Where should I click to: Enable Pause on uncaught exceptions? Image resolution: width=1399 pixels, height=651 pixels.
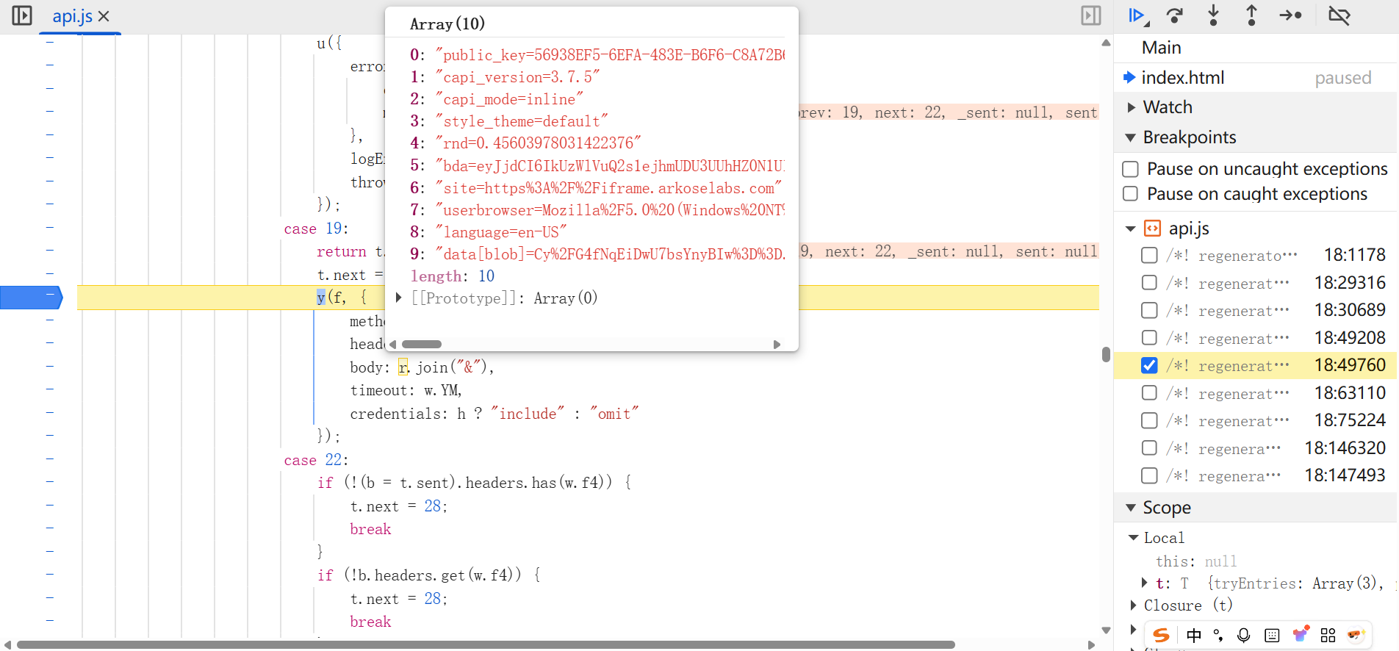1131,169
